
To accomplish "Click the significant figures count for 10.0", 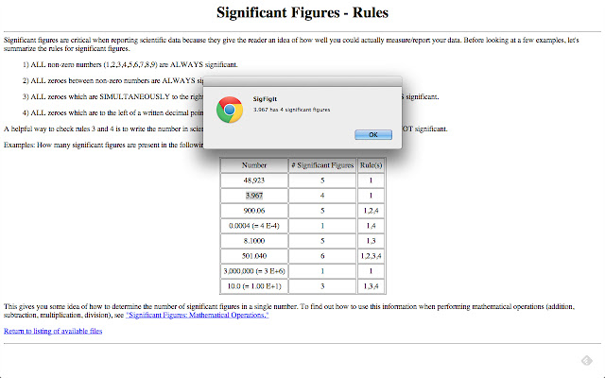I will pos(322,286).
